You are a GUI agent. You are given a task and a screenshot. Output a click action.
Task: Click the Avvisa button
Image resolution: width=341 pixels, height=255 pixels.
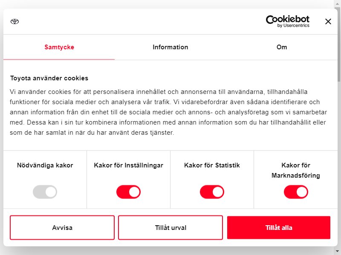[62, 227]
